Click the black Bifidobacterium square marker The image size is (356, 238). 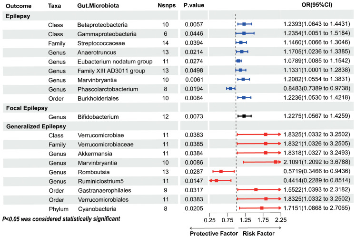point(244,116)
